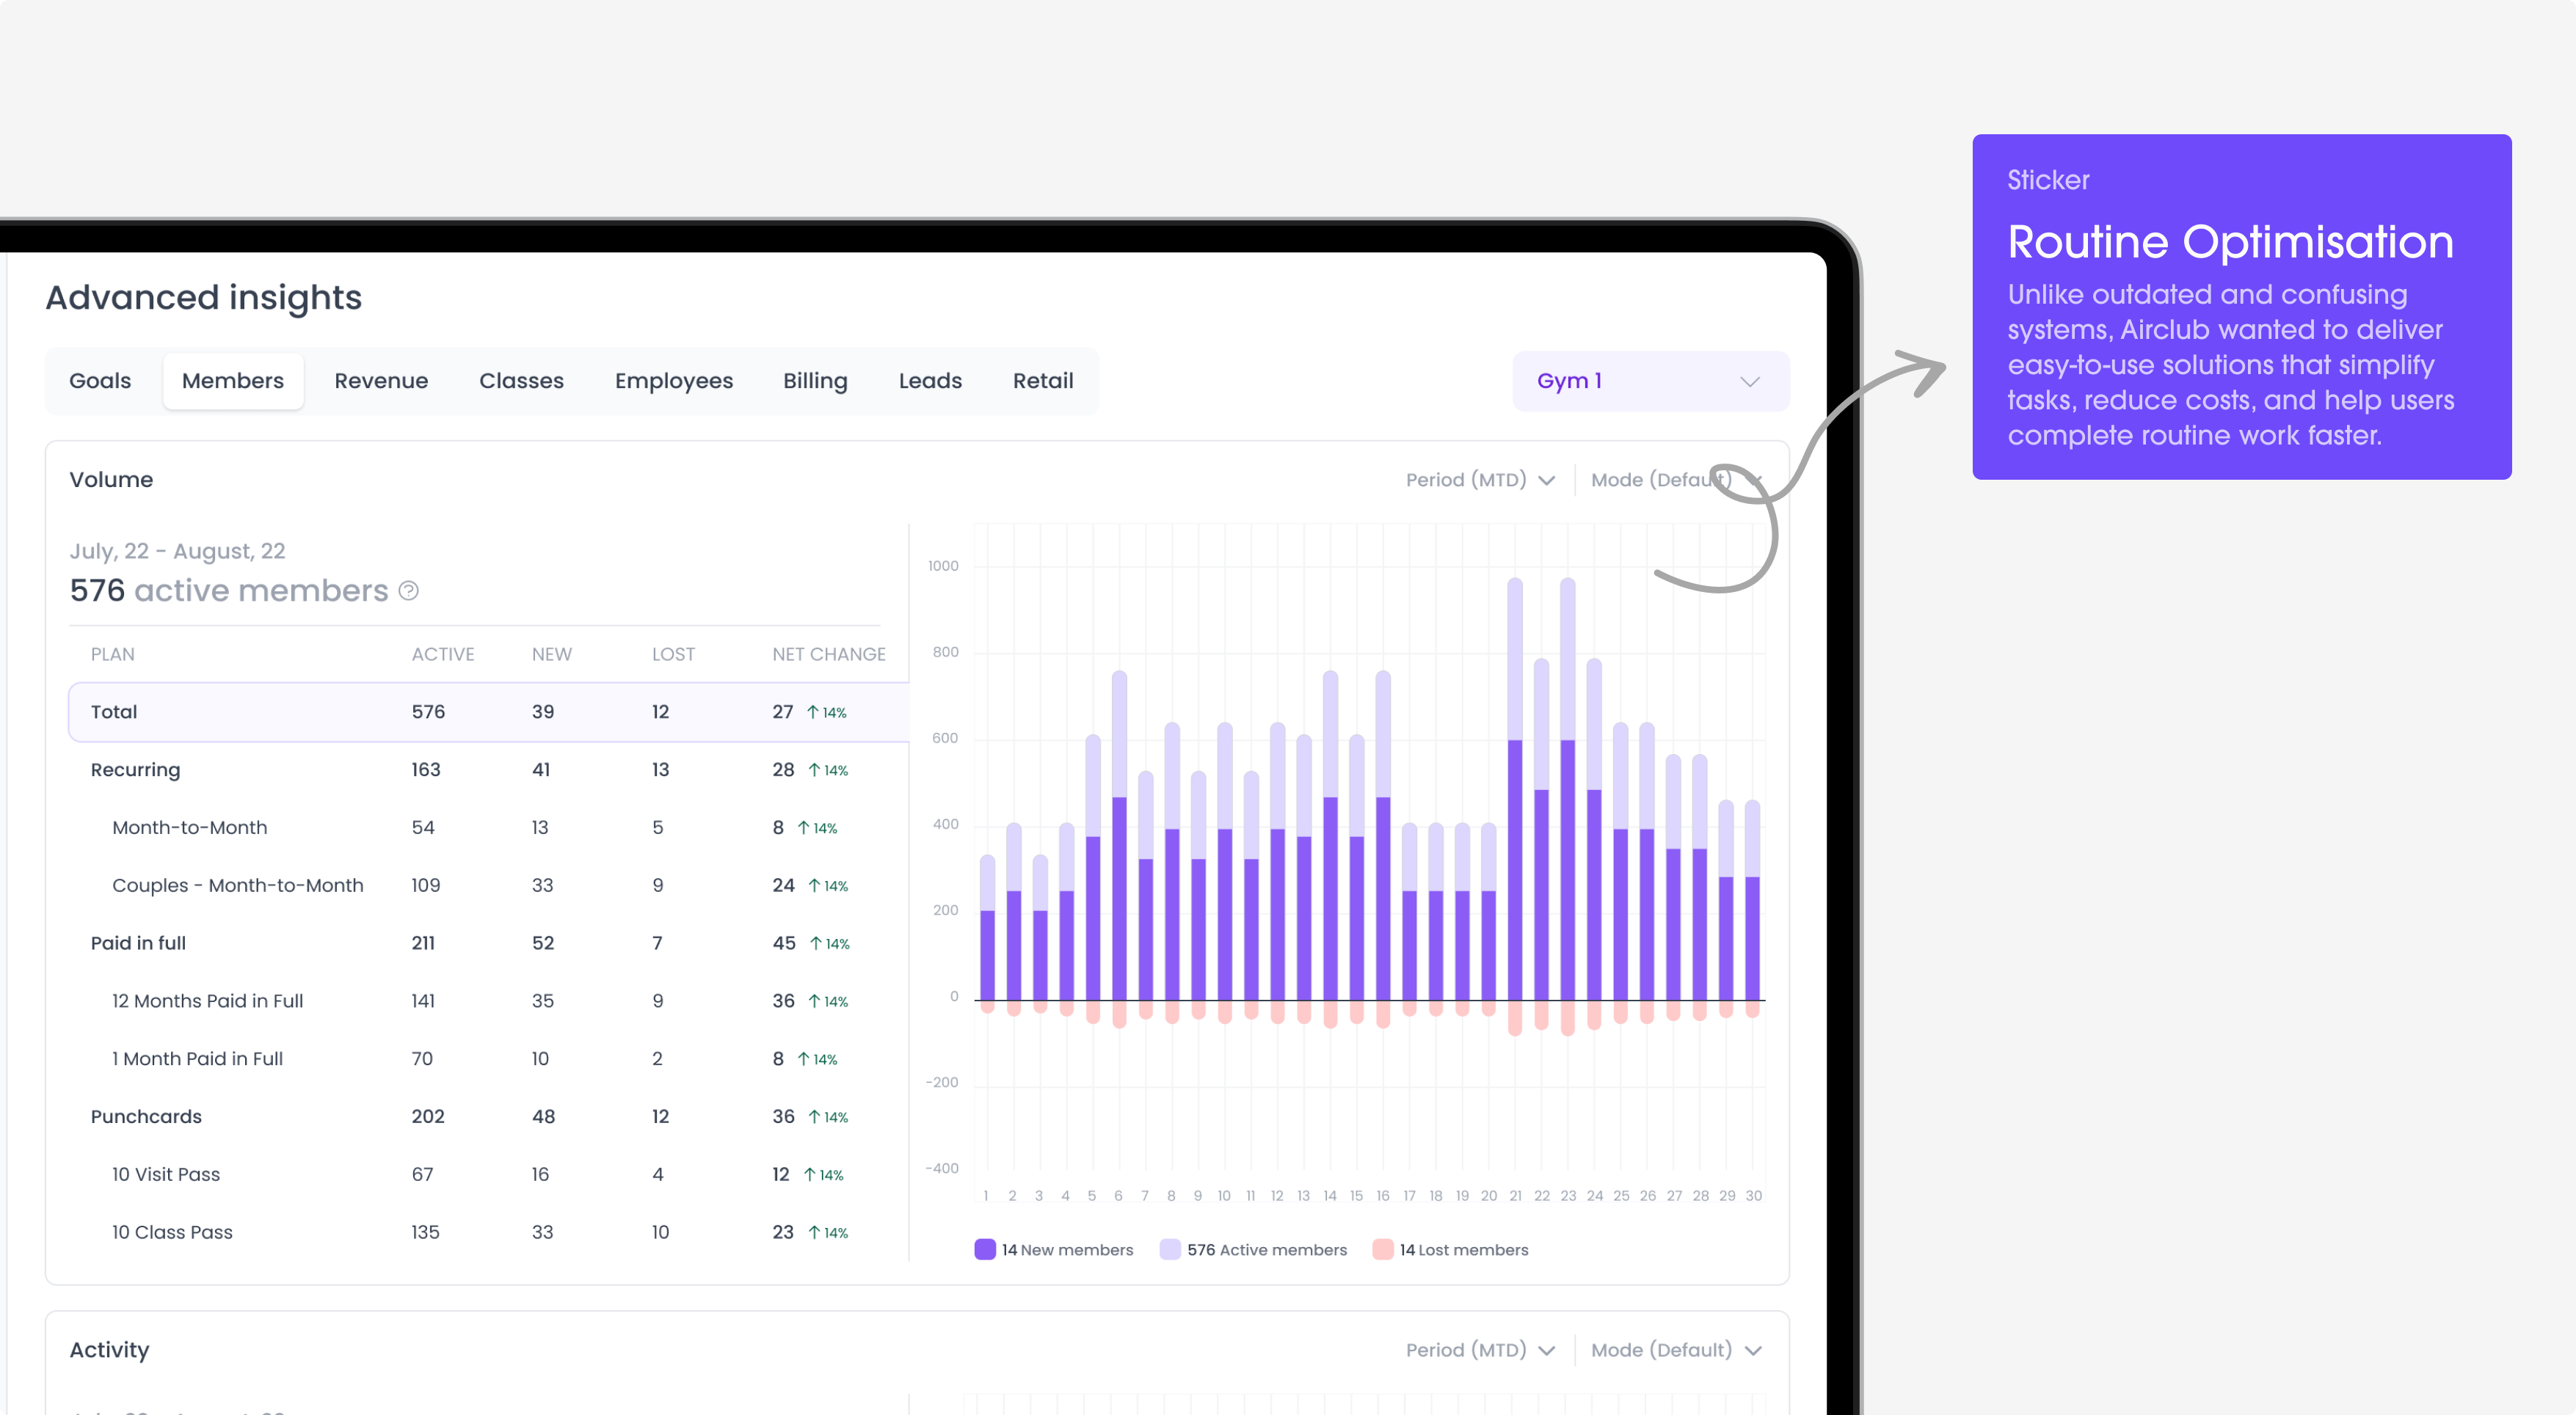Collapse the Recurring plan group row

488,769
